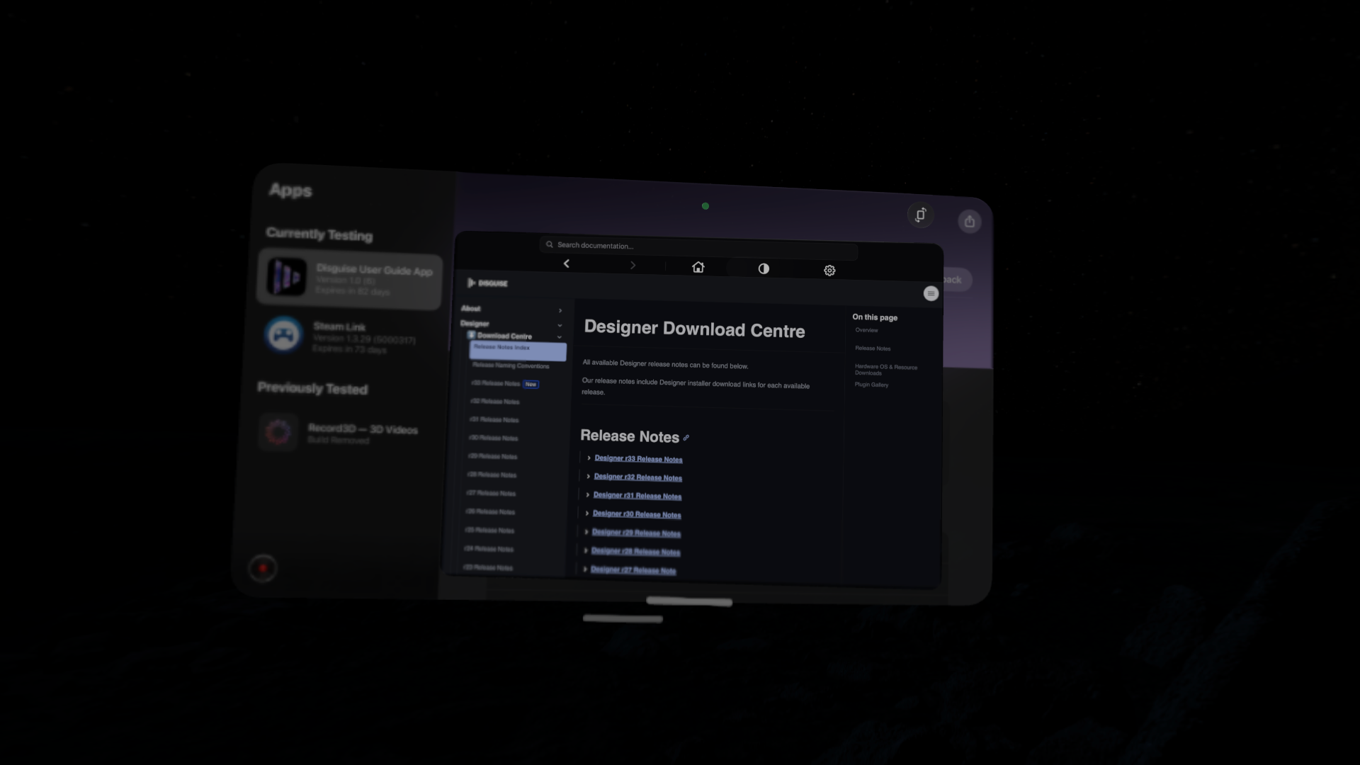Select Release Notes Index in sidebar
Image resolution: width=1360 pixels, height=765 pixels.
click(x=518, y=350)
